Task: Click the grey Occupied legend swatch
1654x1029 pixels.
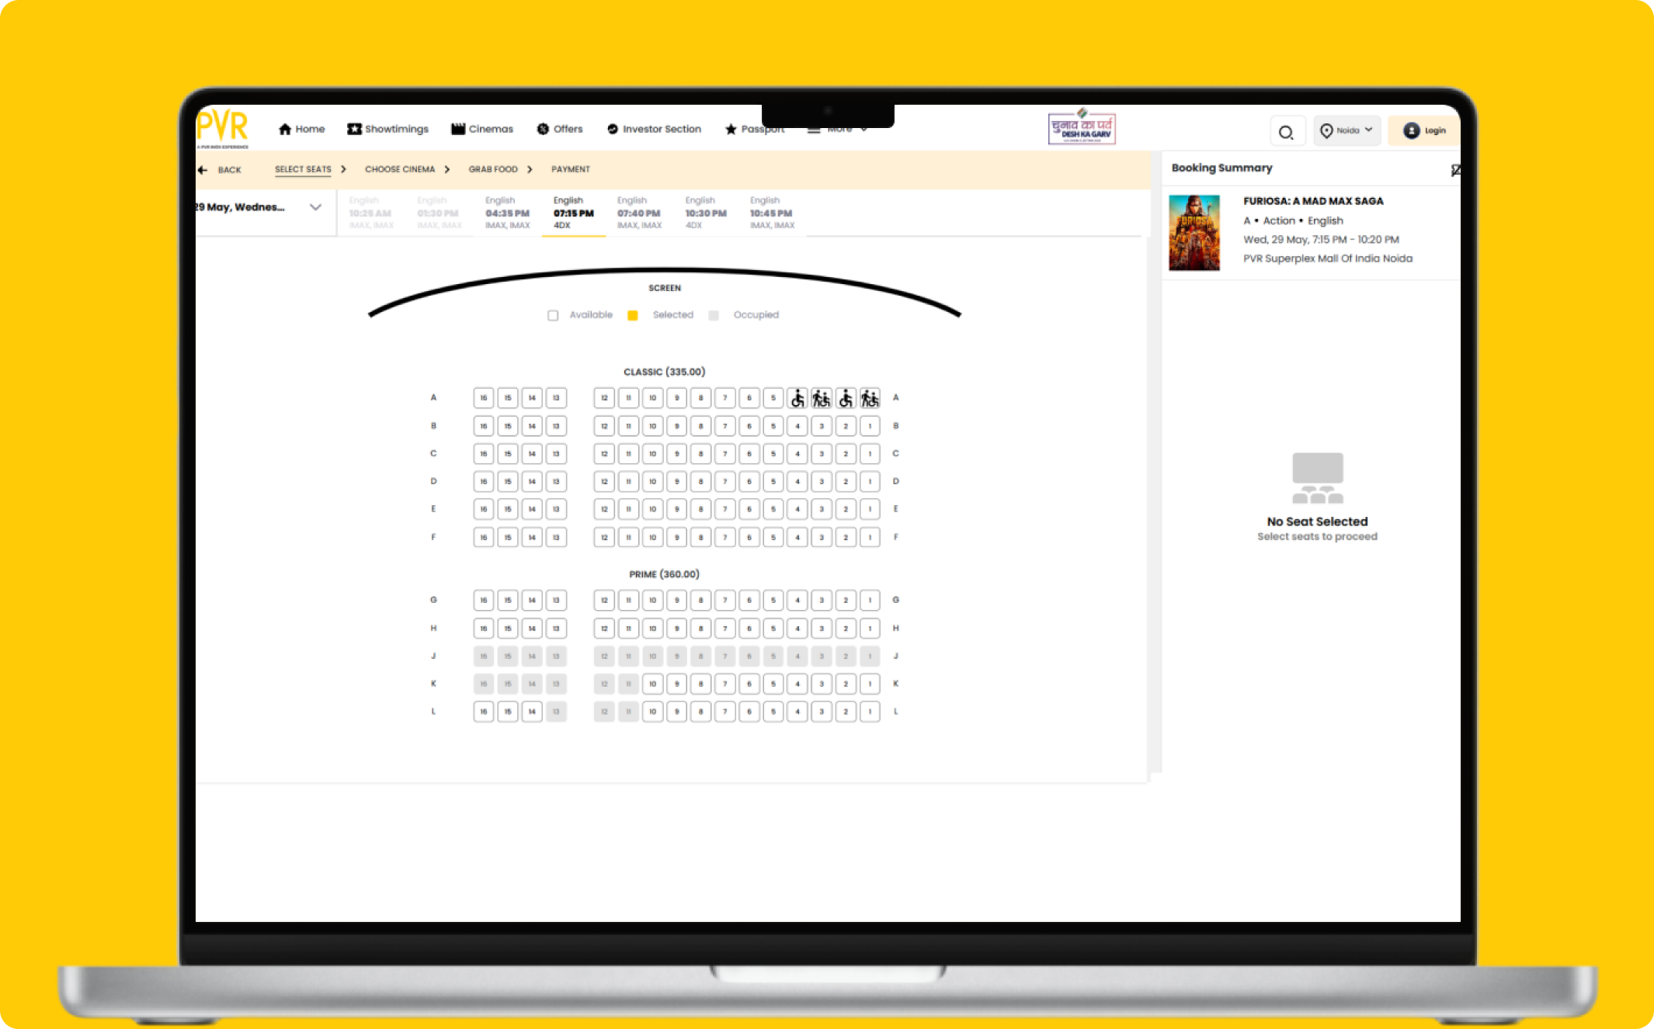Action: (714, 315)
